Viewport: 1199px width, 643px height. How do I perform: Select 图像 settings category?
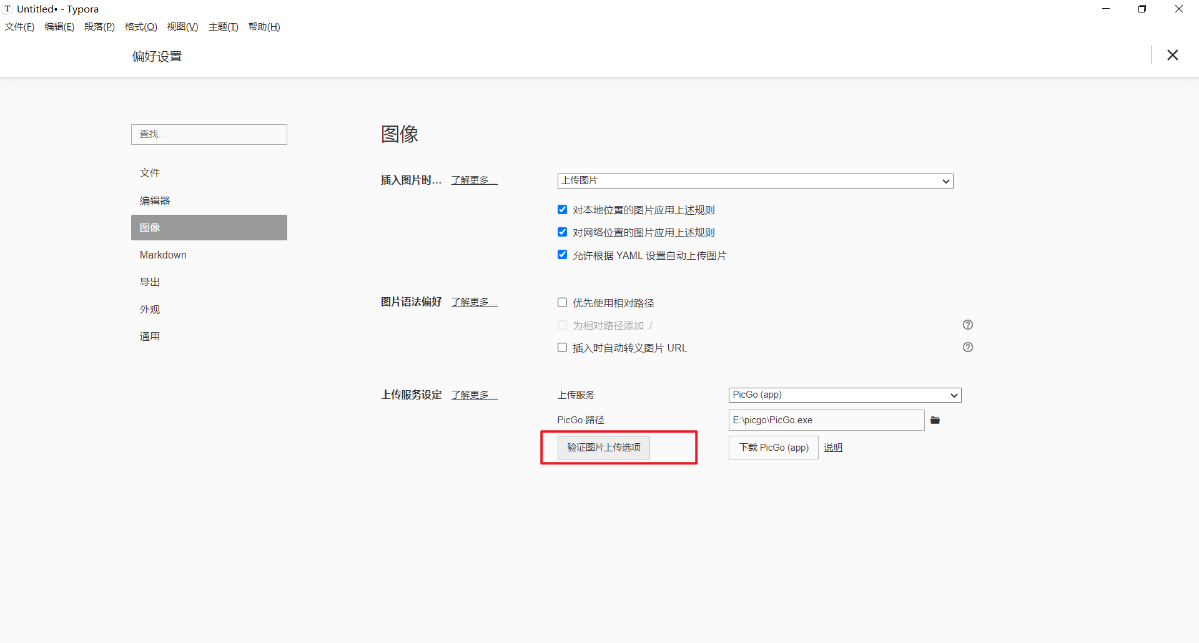(209, 227)
